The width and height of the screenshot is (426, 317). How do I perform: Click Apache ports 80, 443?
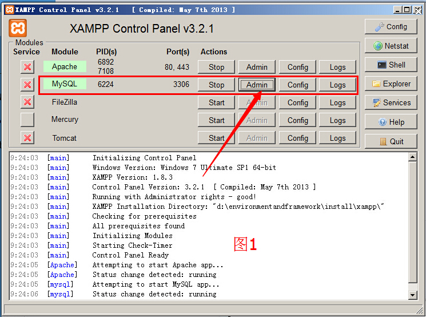coord(177,67)
